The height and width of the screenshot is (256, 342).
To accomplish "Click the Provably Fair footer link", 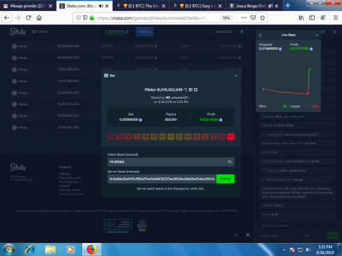I will click(x=69, y=182).
